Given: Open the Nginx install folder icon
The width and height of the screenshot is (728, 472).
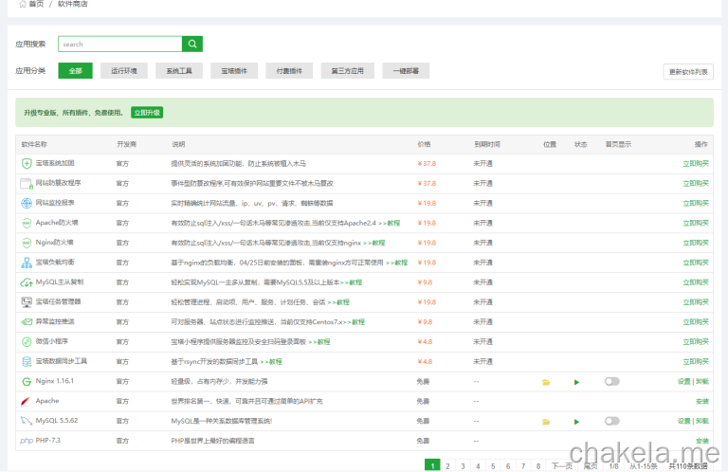Looking at the screenshot, I should click(x=546, y=382).
